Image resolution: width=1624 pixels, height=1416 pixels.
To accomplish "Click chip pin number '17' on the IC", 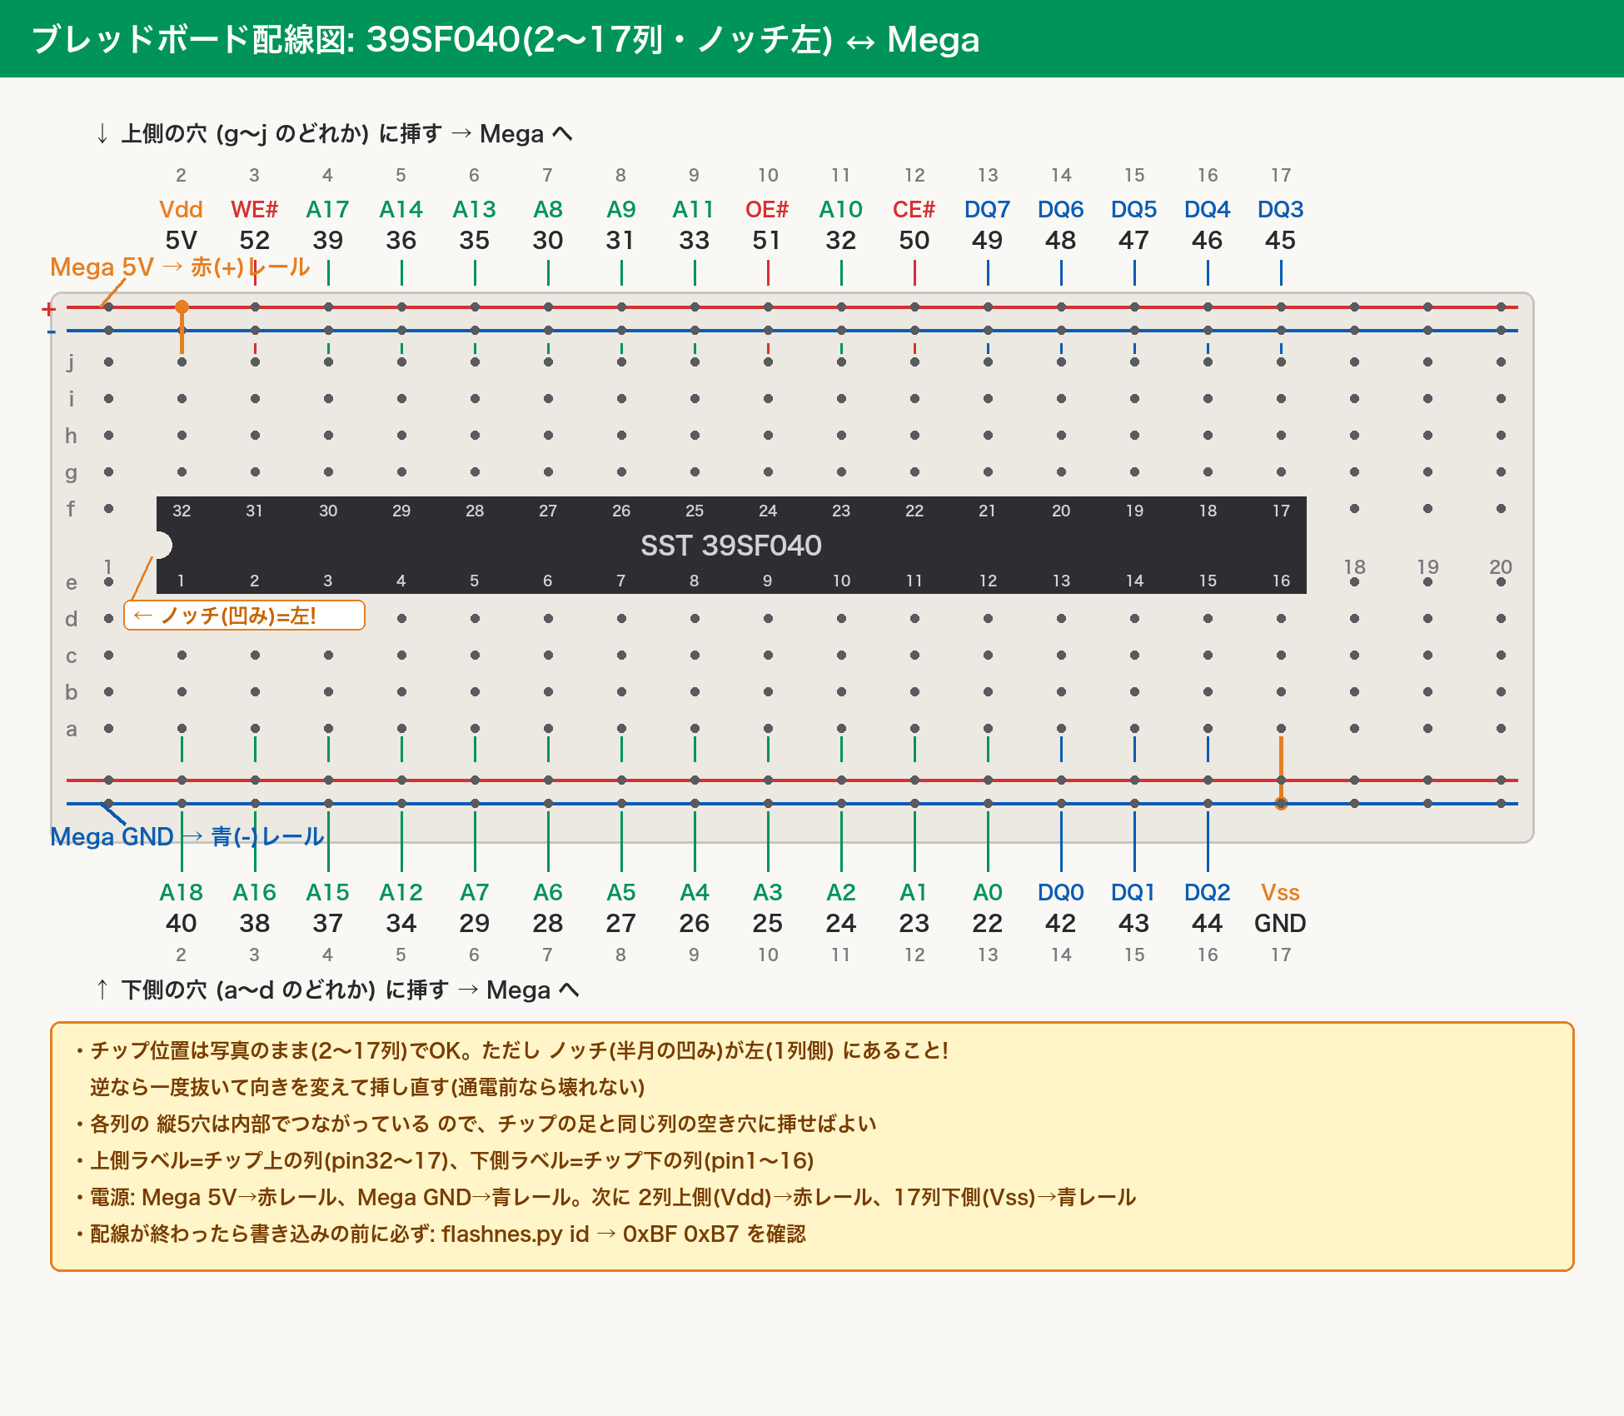I will (1281, 511).
